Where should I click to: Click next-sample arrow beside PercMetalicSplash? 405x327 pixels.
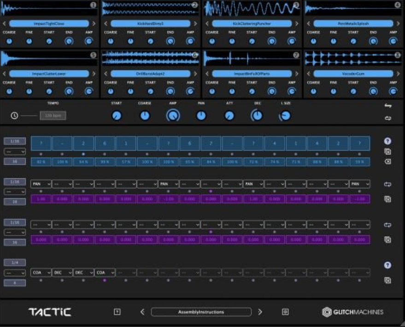pos(398,23)
